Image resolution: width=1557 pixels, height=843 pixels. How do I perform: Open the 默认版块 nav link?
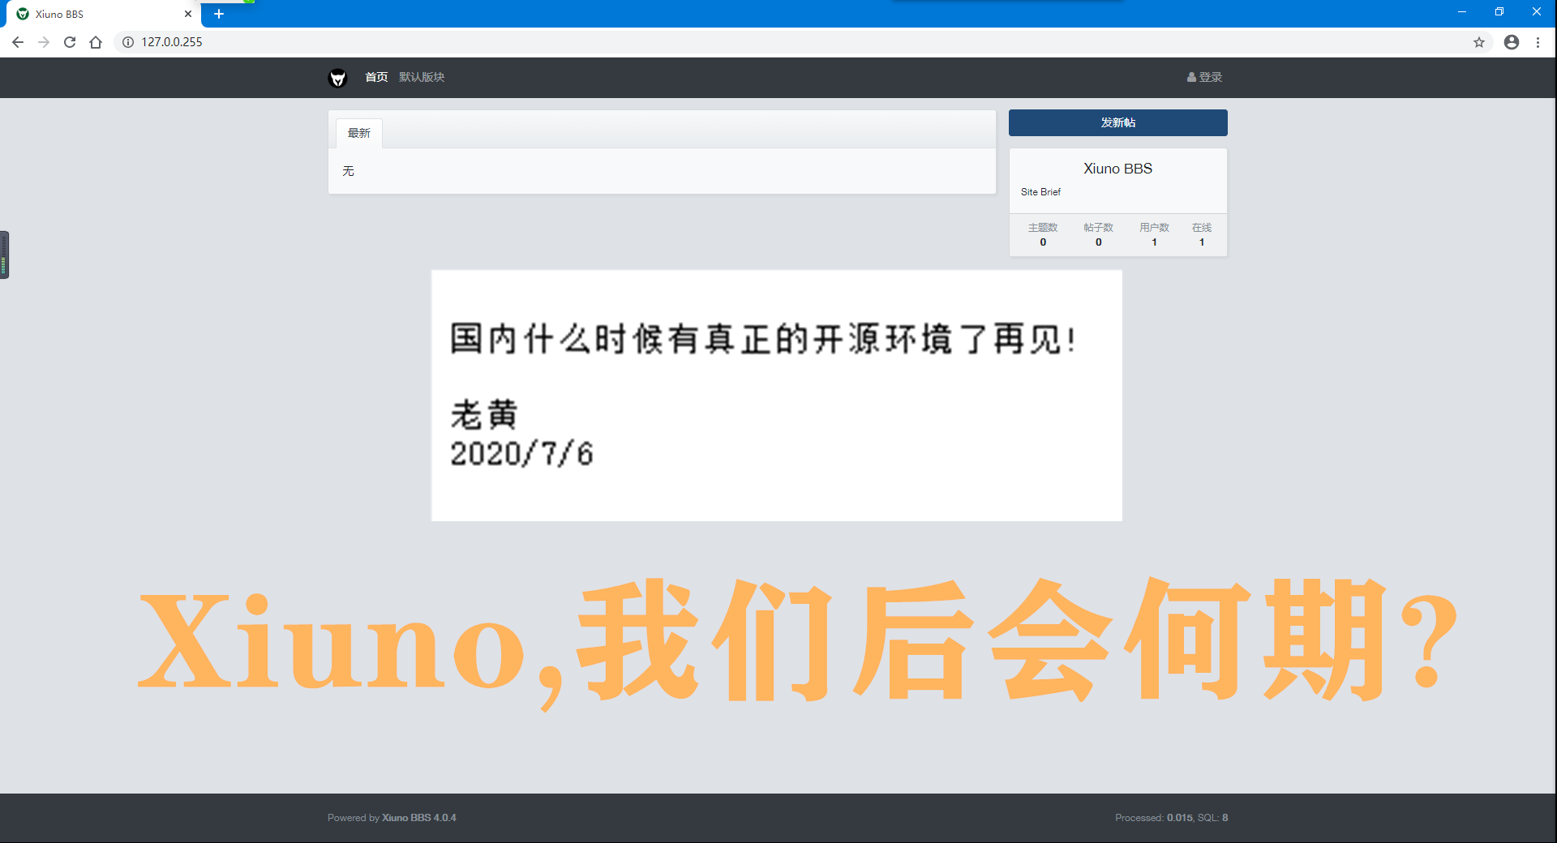(422, 77)
